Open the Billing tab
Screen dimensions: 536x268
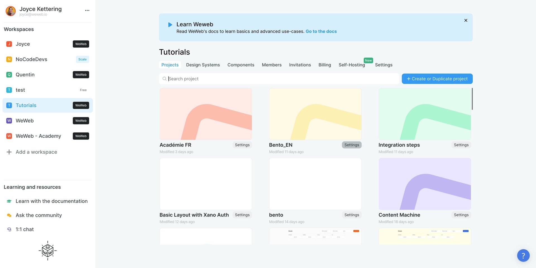(325, 65)
